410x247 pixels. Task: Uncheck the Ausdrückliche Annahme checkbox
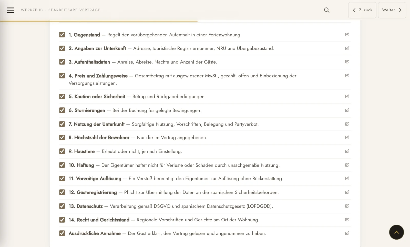click(x=62, y=233)
